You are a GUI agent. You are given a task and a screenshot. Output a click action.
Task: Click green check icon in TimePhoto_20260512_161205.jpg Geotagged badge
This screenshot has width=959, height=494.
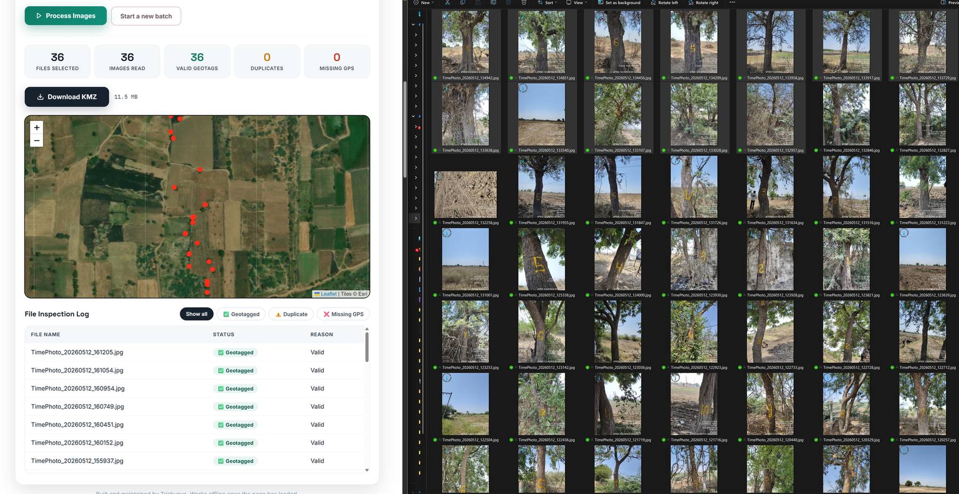click(221, 353)
